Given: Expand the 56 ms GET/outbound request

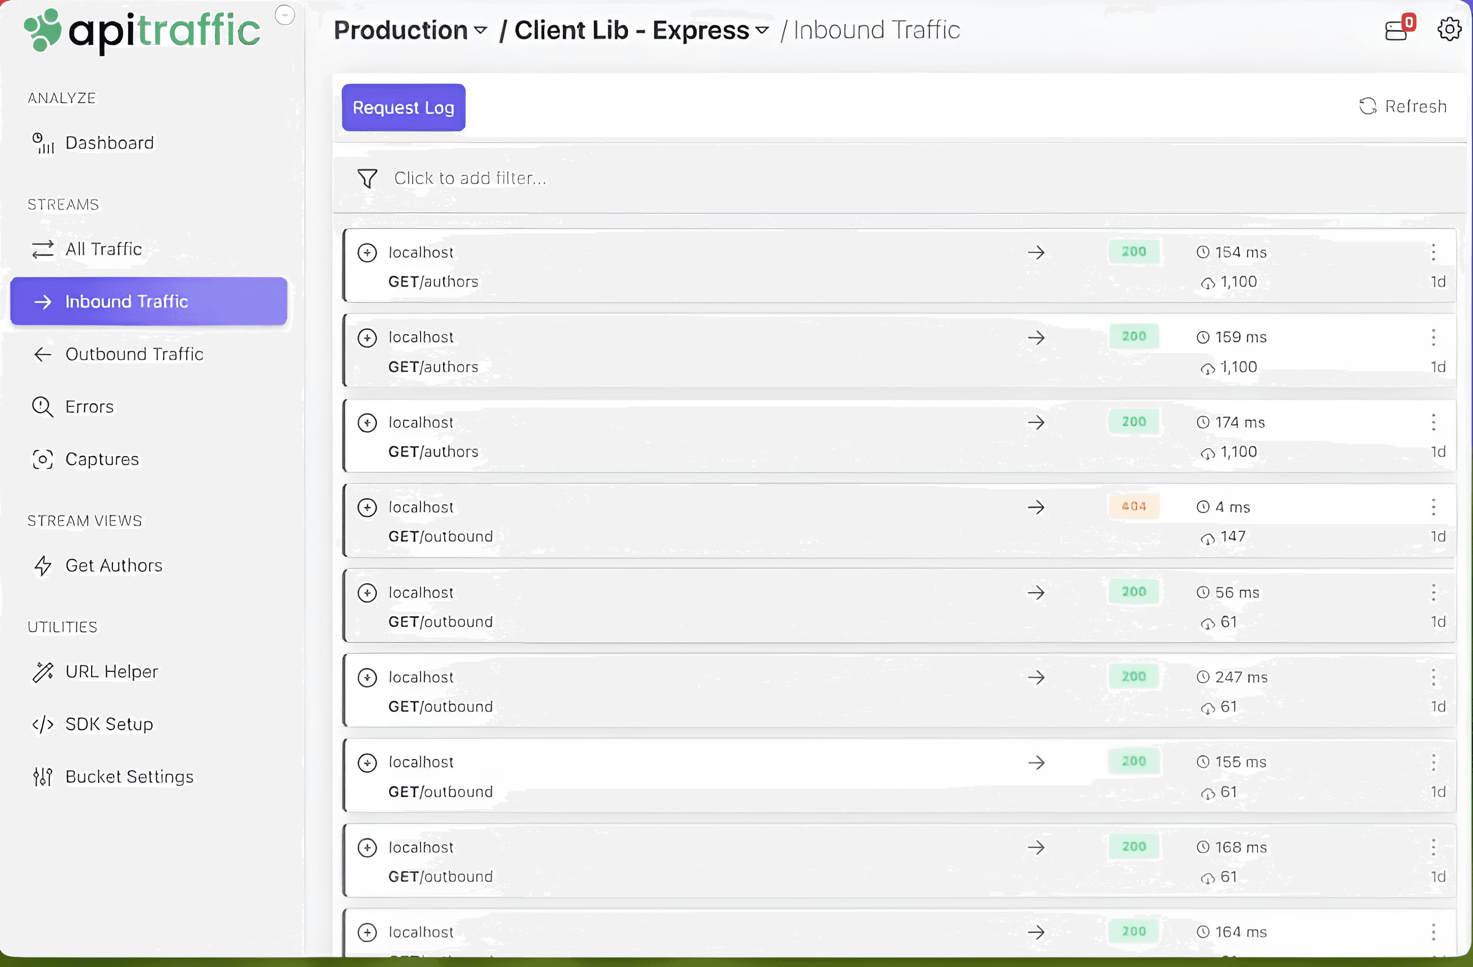Looking at the screenshot, I should (367, 593).
